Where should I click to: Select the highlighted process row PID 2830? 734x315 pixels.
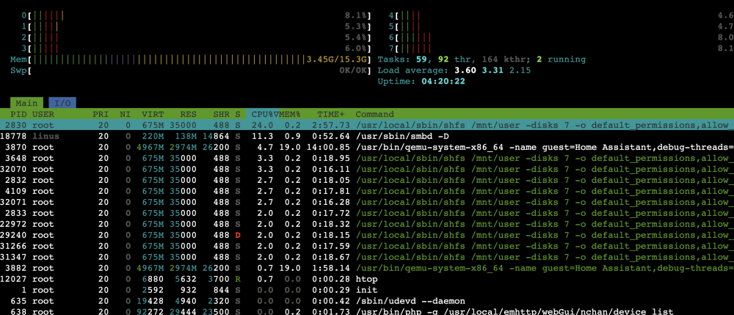(x=367, y=125)
